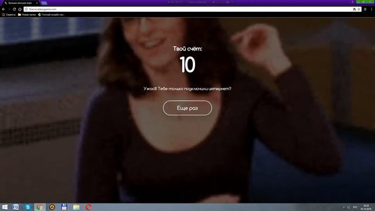Reload the page with the refresh icon

click(14, 9)
